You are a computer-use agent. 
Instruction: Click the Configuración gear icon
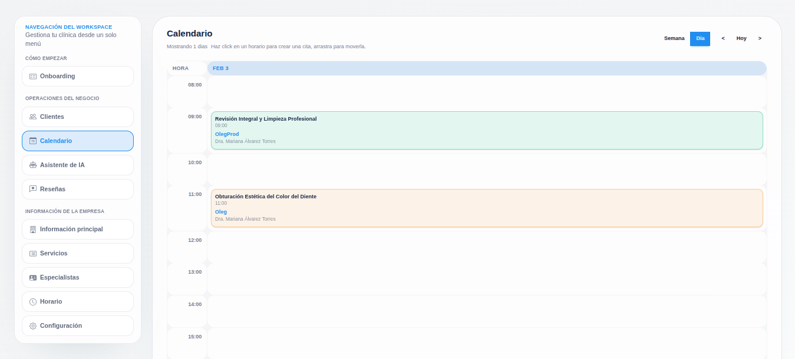coord(33,326)
